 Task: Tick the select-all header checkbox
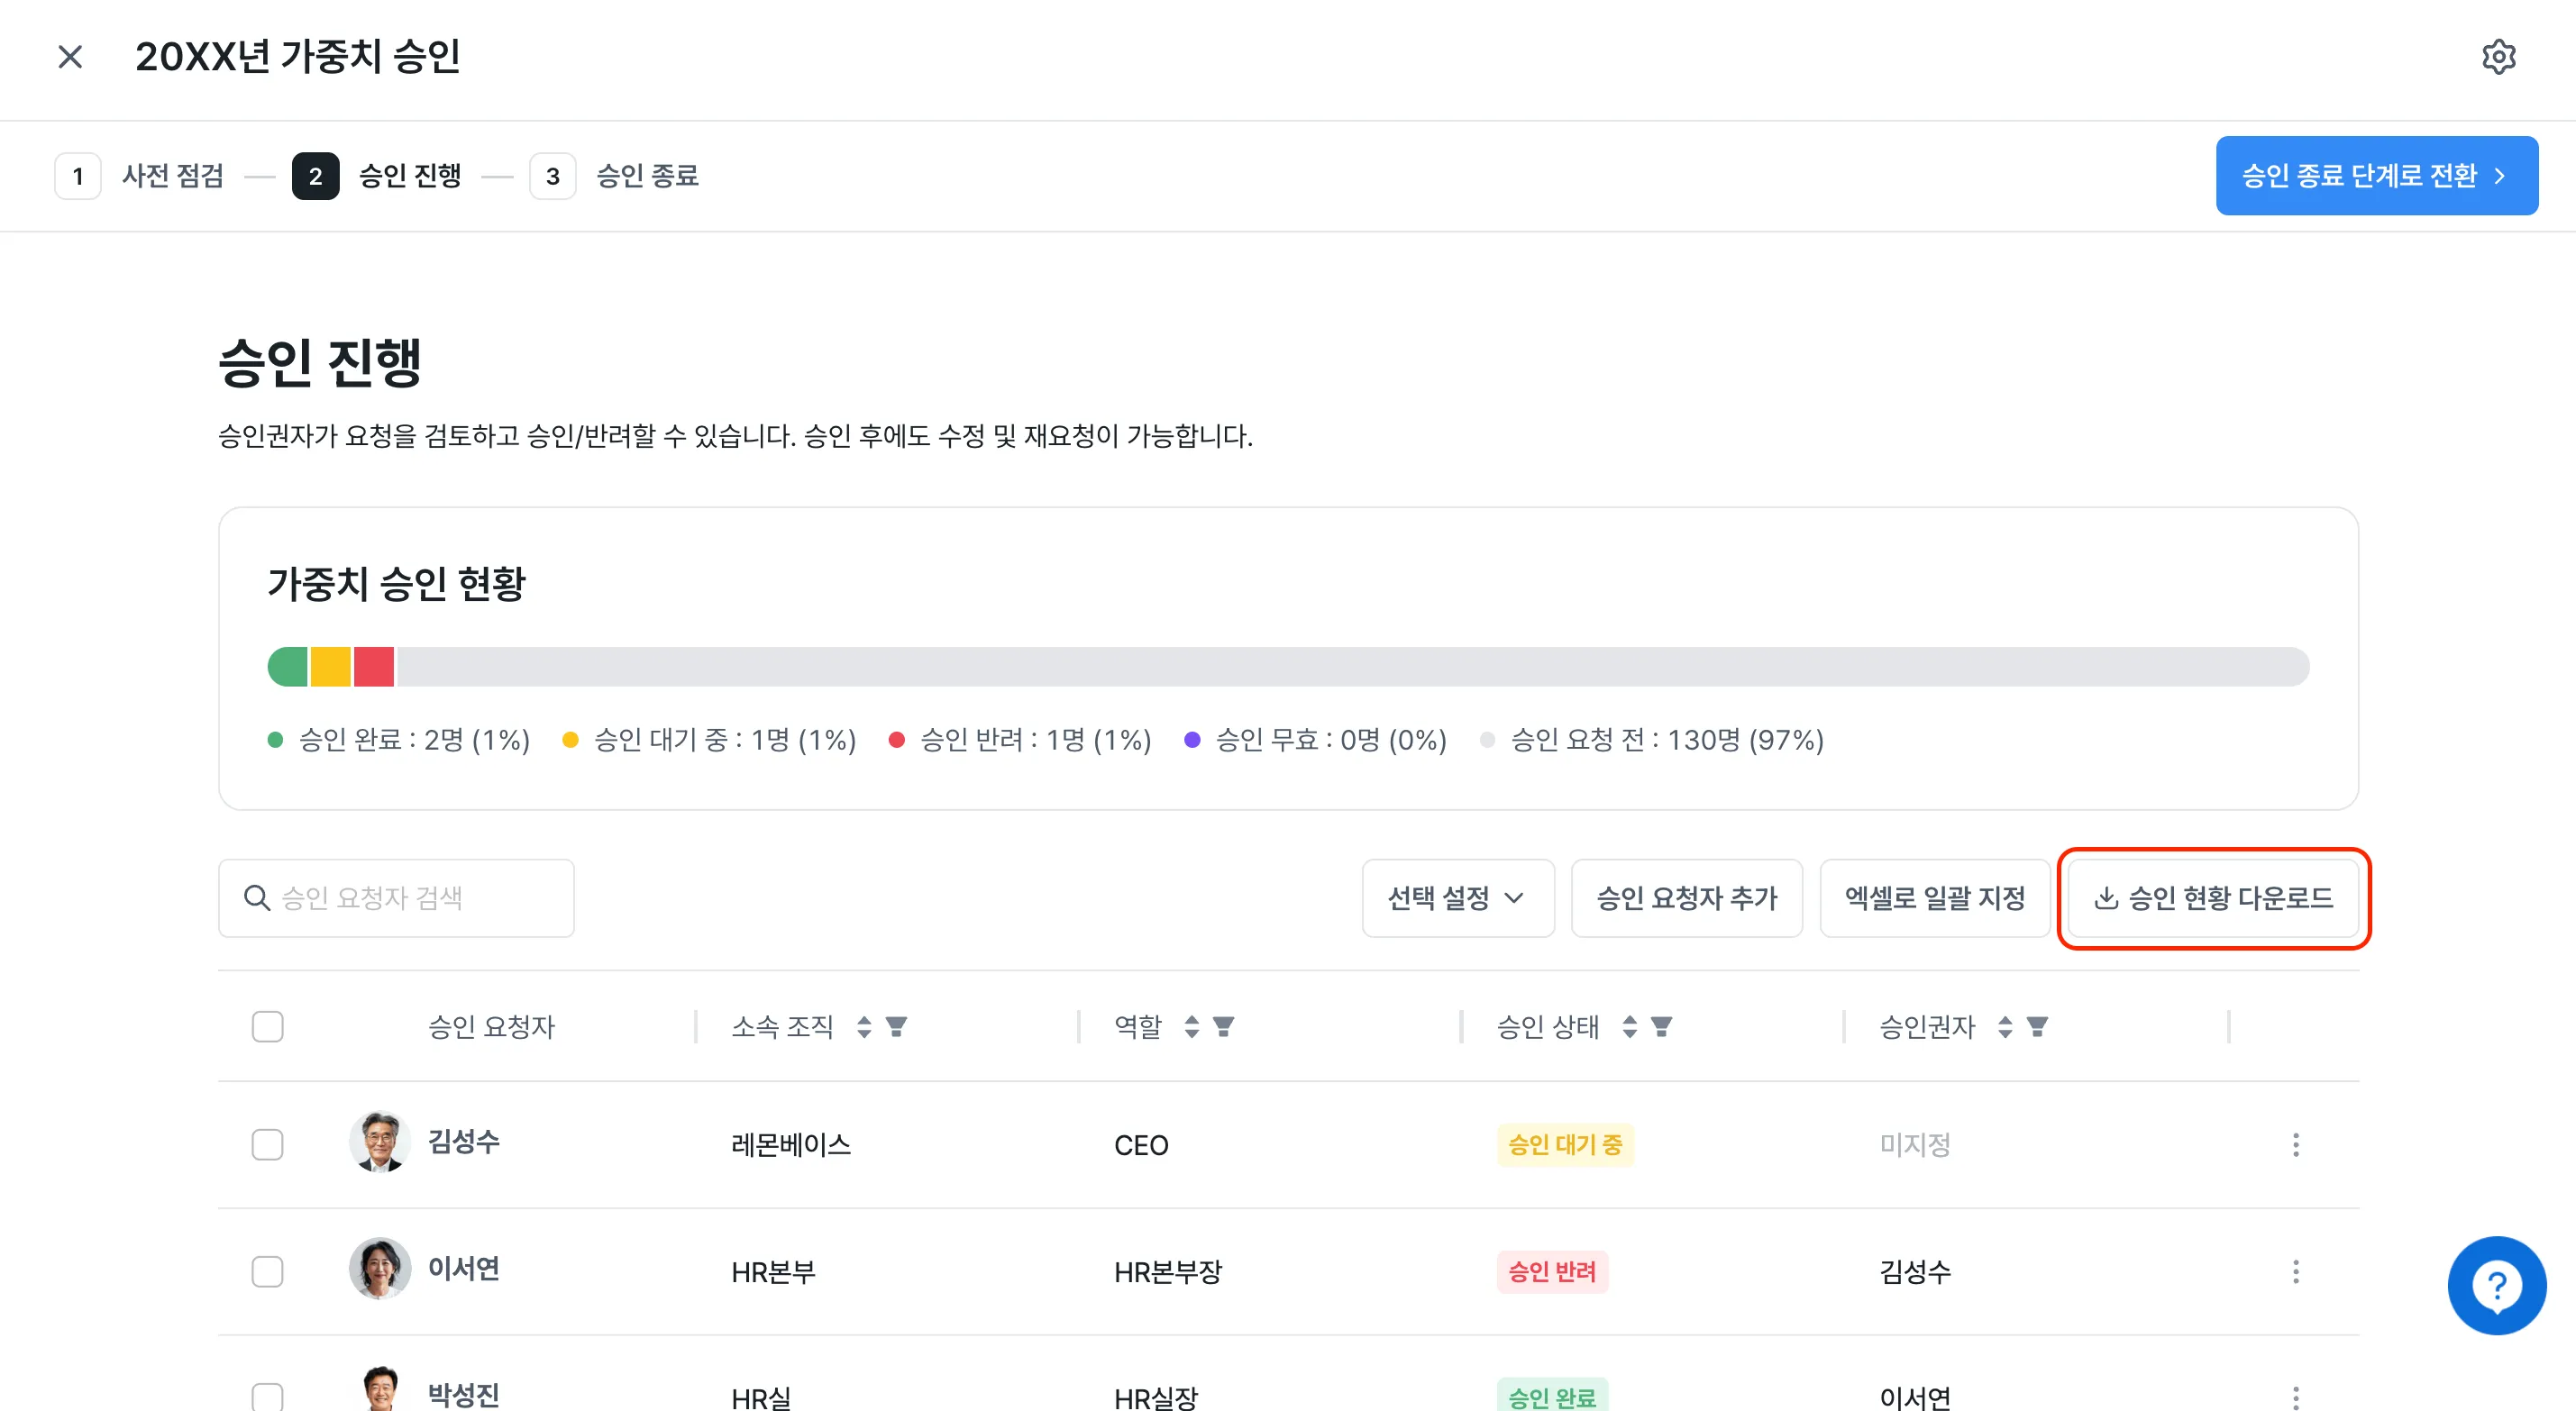pyautogui.click(x=268, y=1027)
